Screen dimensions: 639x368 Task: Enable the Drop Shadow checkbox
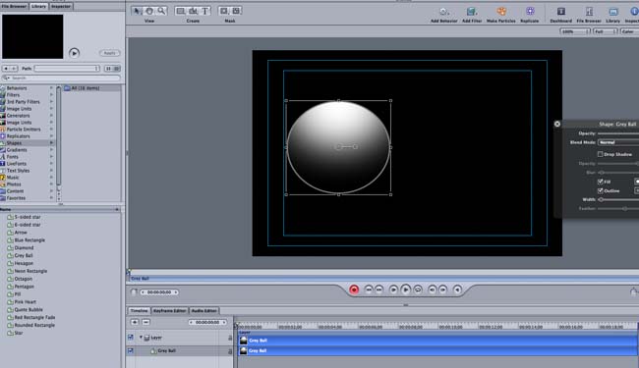[600, 154]
